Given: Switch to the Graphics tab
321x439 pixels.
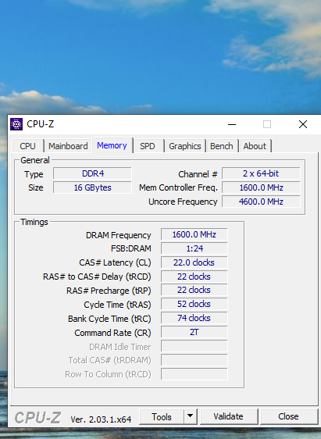Looking at the screenshot, I should 185,146.
